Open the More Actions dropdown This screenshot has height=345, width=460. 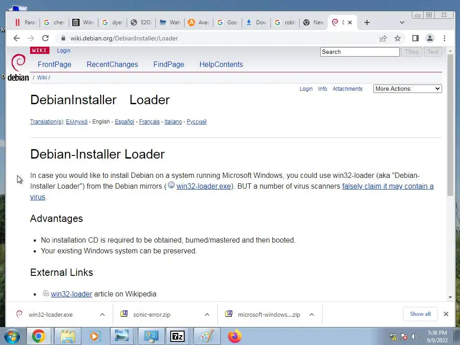(407, 88)
